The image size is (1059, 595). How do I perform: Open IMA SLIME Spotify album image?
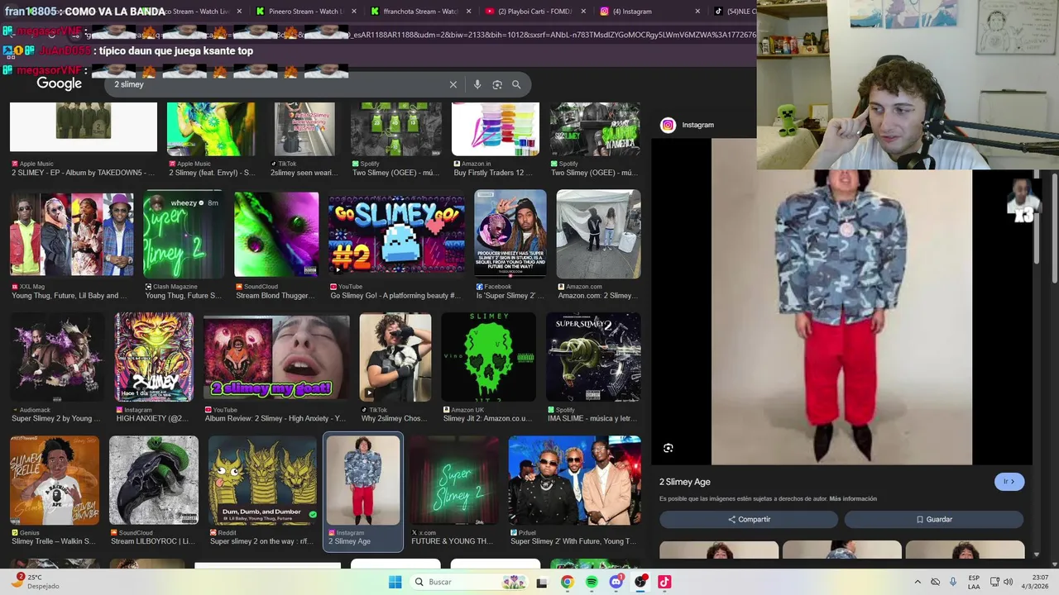593,357
